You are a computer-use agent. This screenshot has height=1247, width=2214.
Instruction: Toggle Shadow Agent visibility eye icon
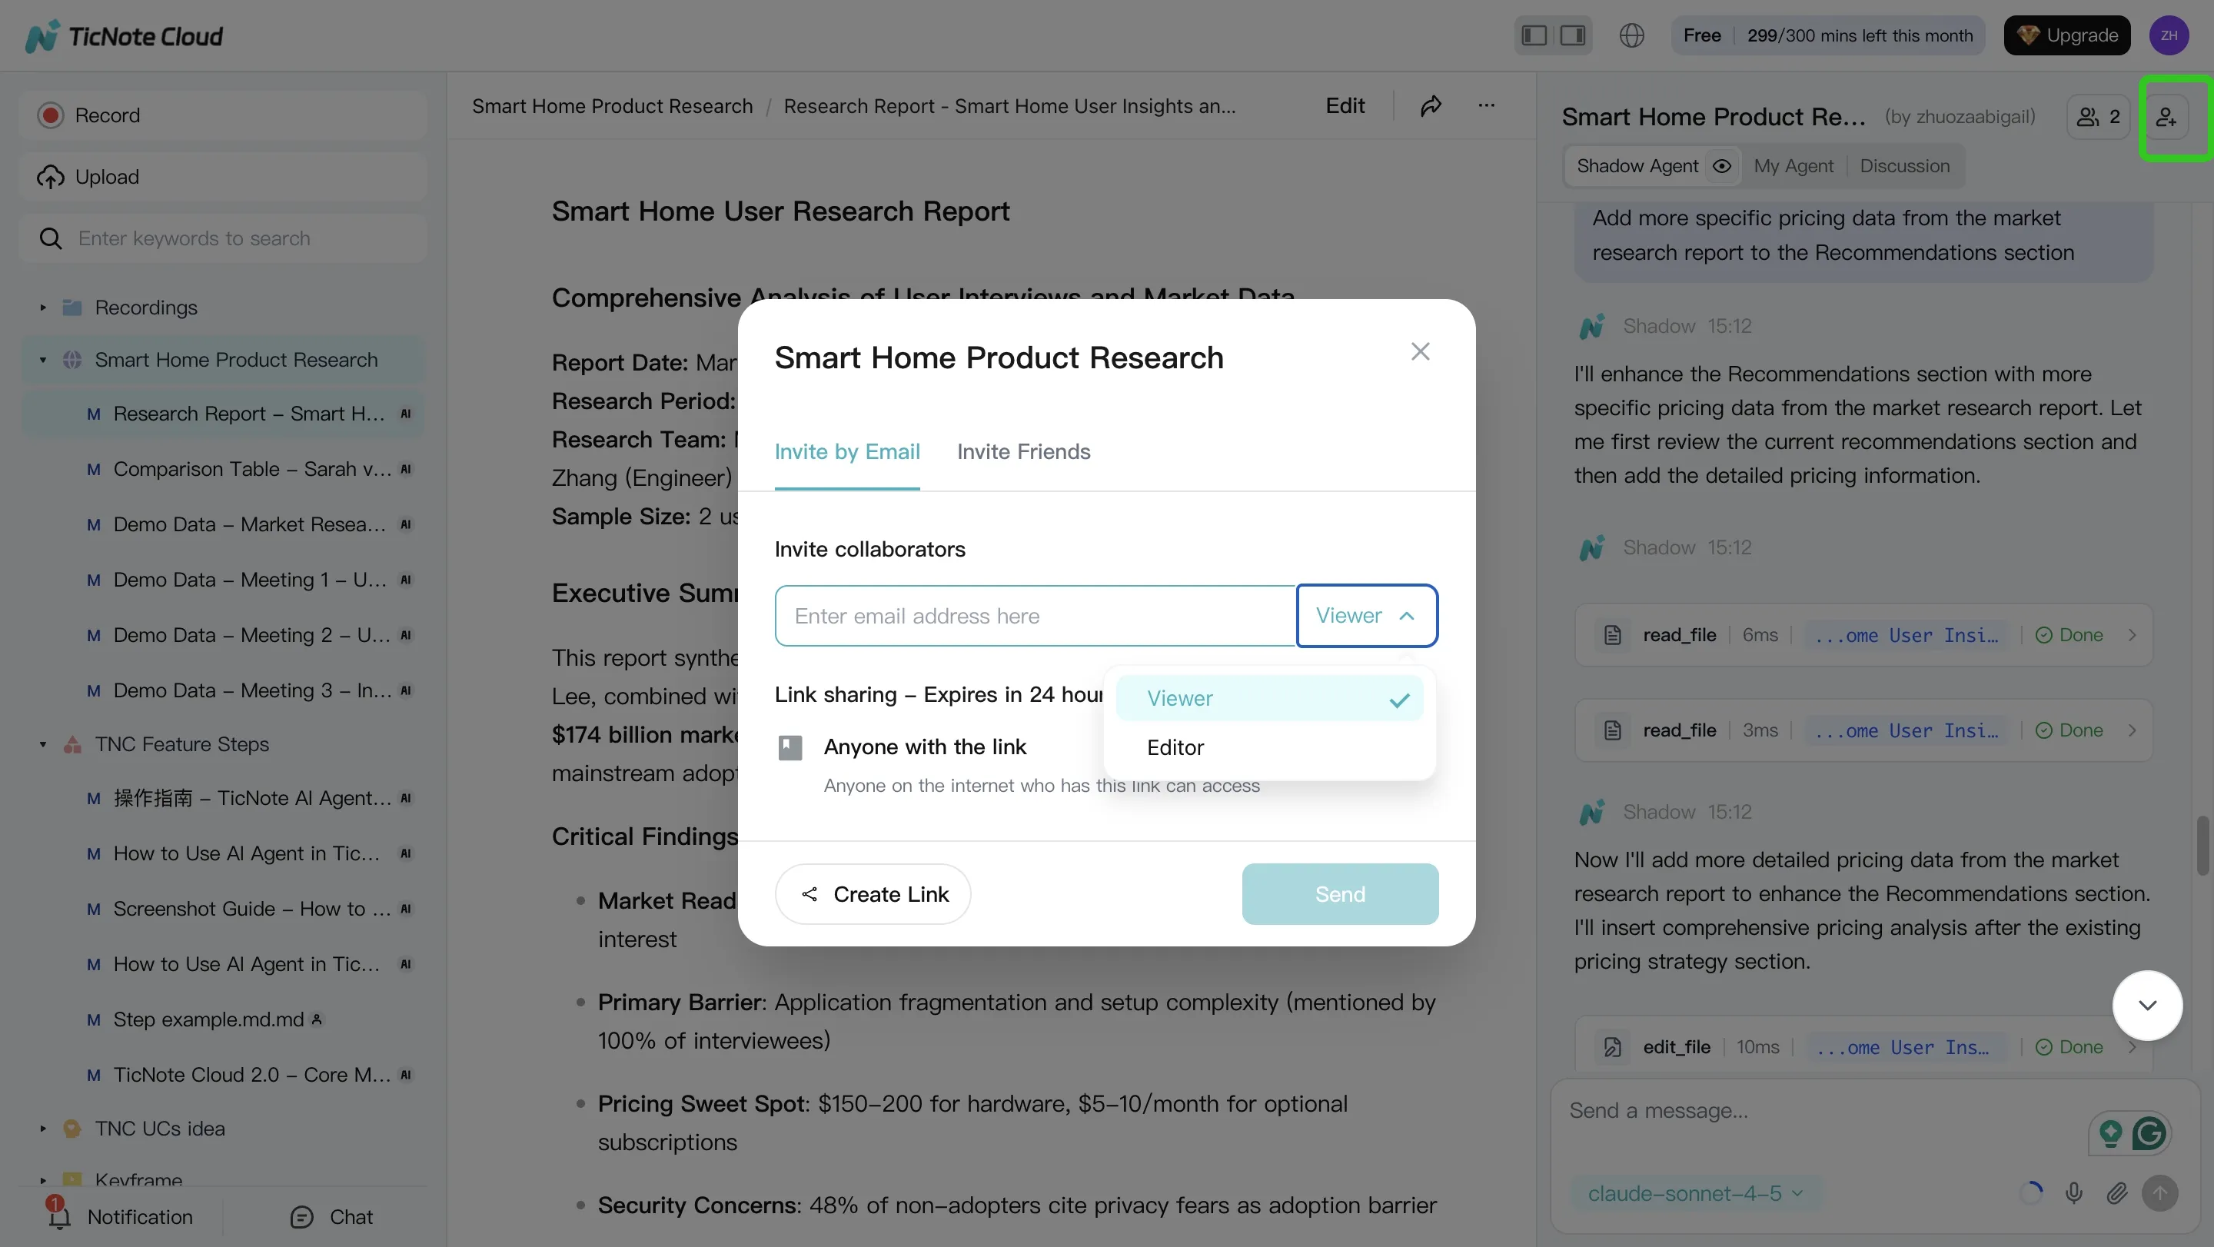pos(1722,166)
